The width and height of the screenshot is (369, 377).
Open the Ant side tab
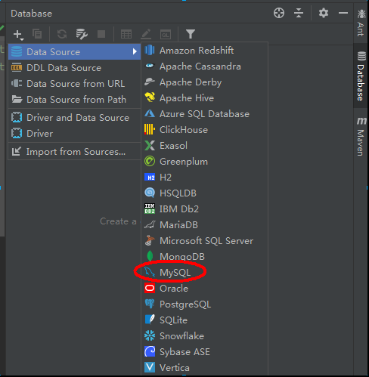tap(361, 23)
